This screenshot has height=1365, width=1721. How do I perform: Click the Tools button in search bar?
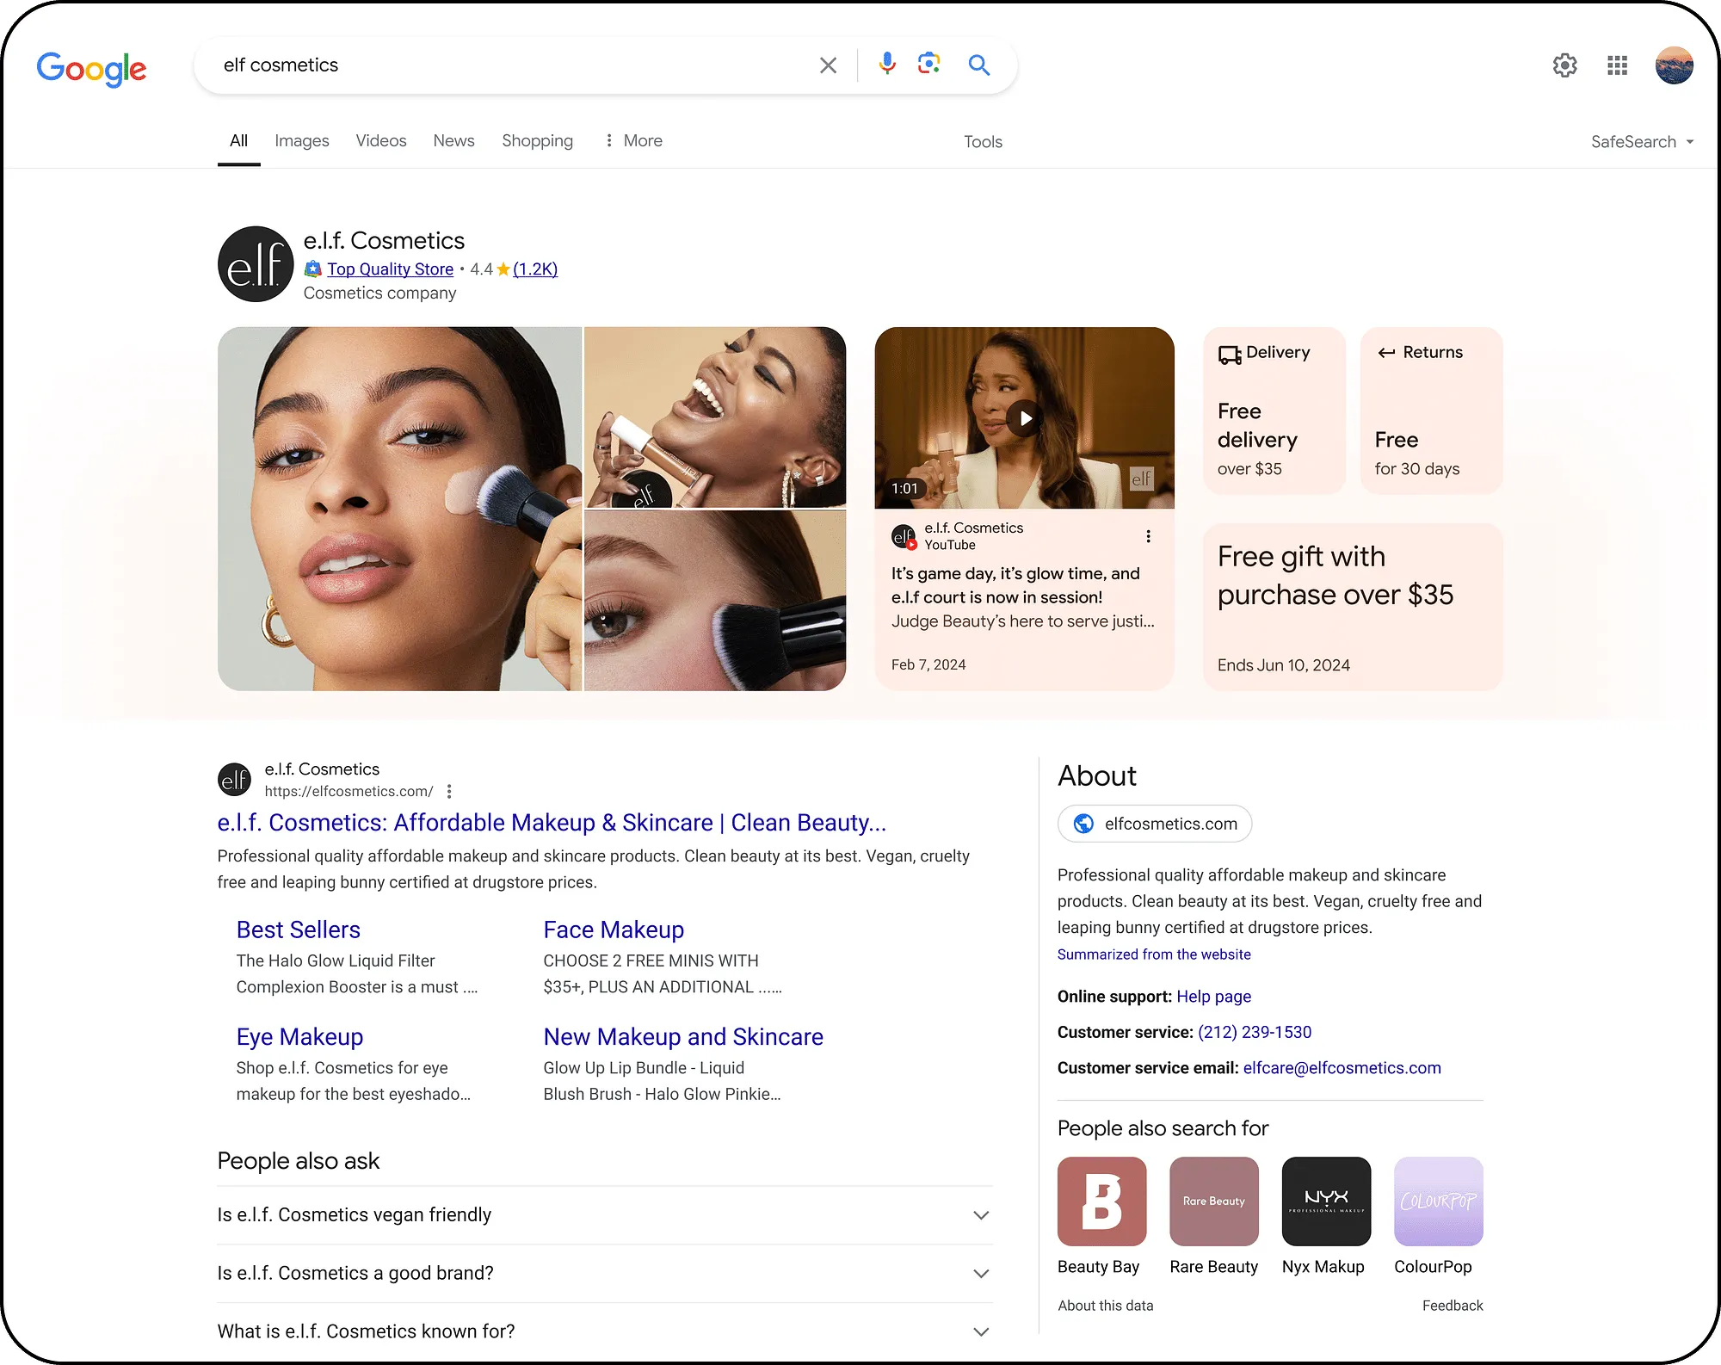(982, 139)
